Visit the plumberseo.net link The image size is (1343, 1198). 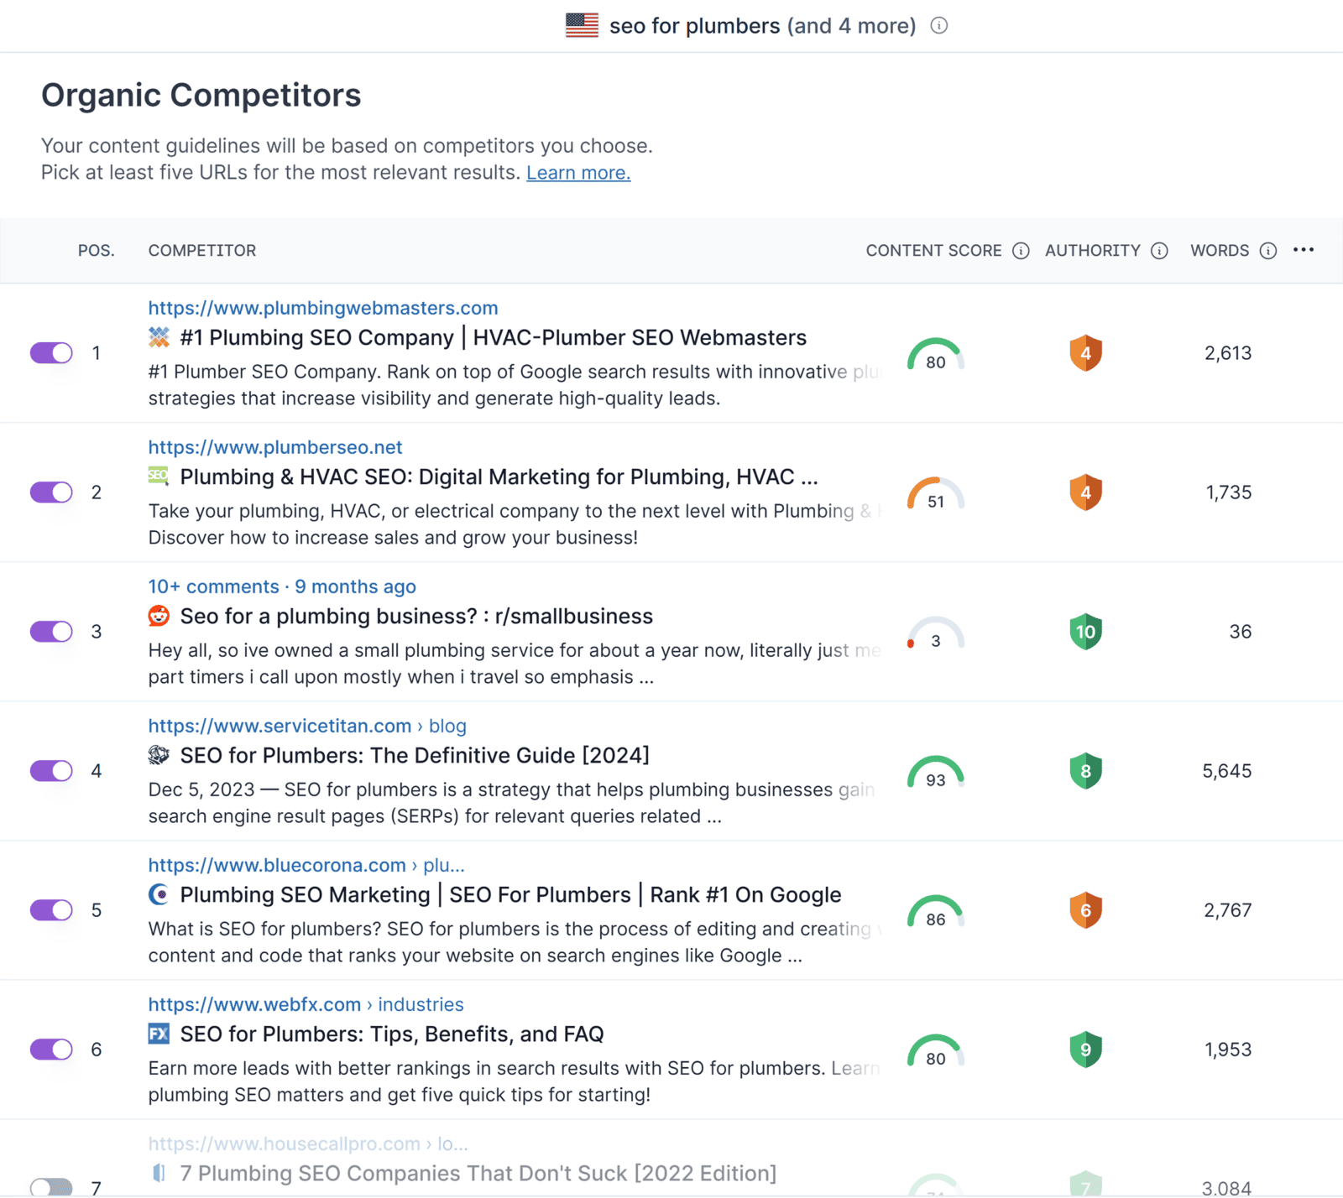click(274, 447)
